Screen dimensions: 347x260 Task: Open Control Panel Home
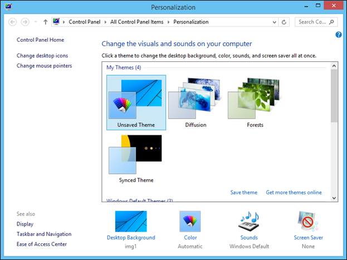pos(40,40)
